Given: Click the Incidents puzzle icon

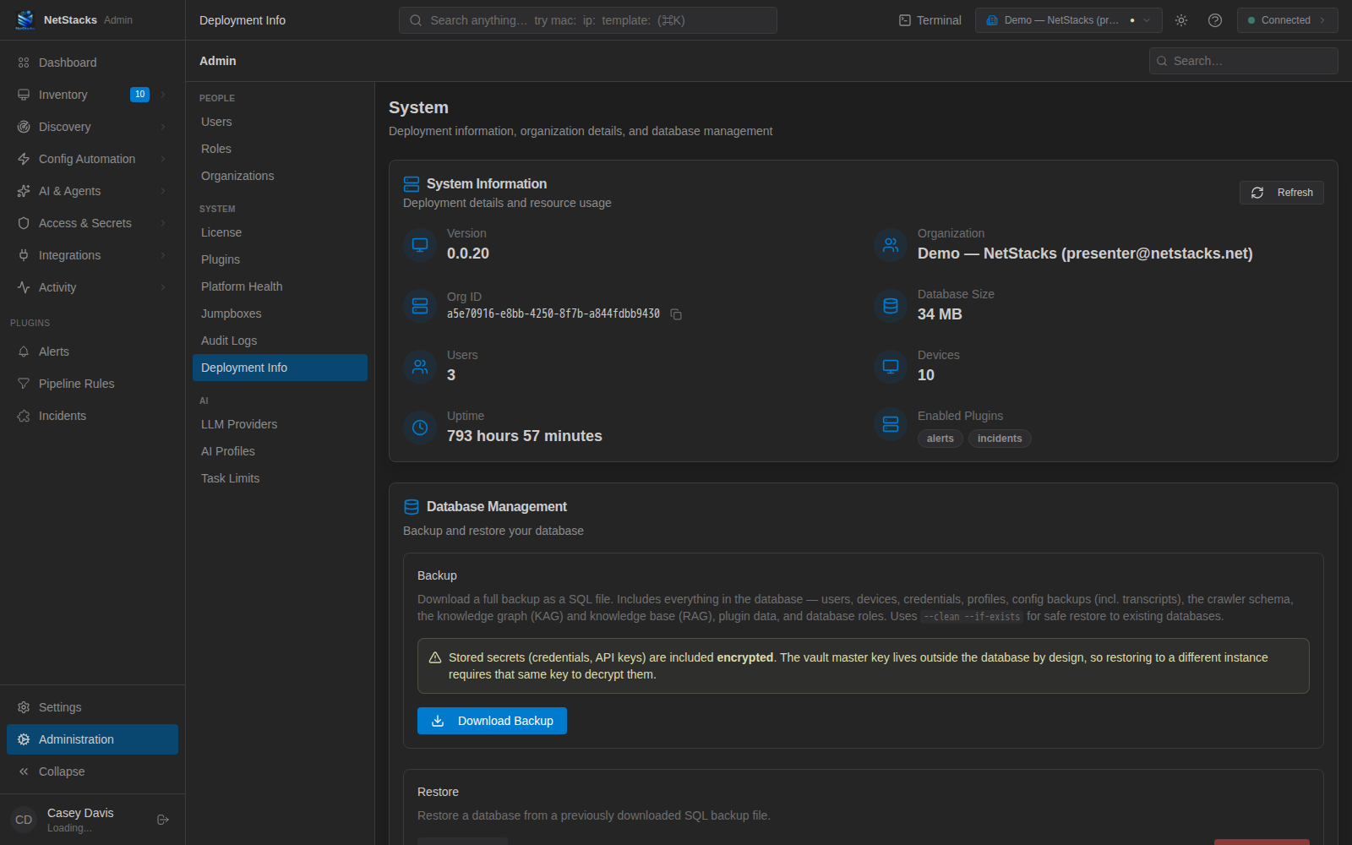Looking at the screenshot, I should click(24, 416).
